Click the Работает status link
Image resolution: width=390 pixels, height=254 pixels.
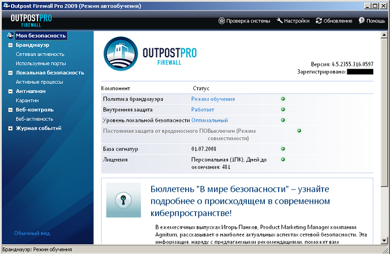coord(202,110)
